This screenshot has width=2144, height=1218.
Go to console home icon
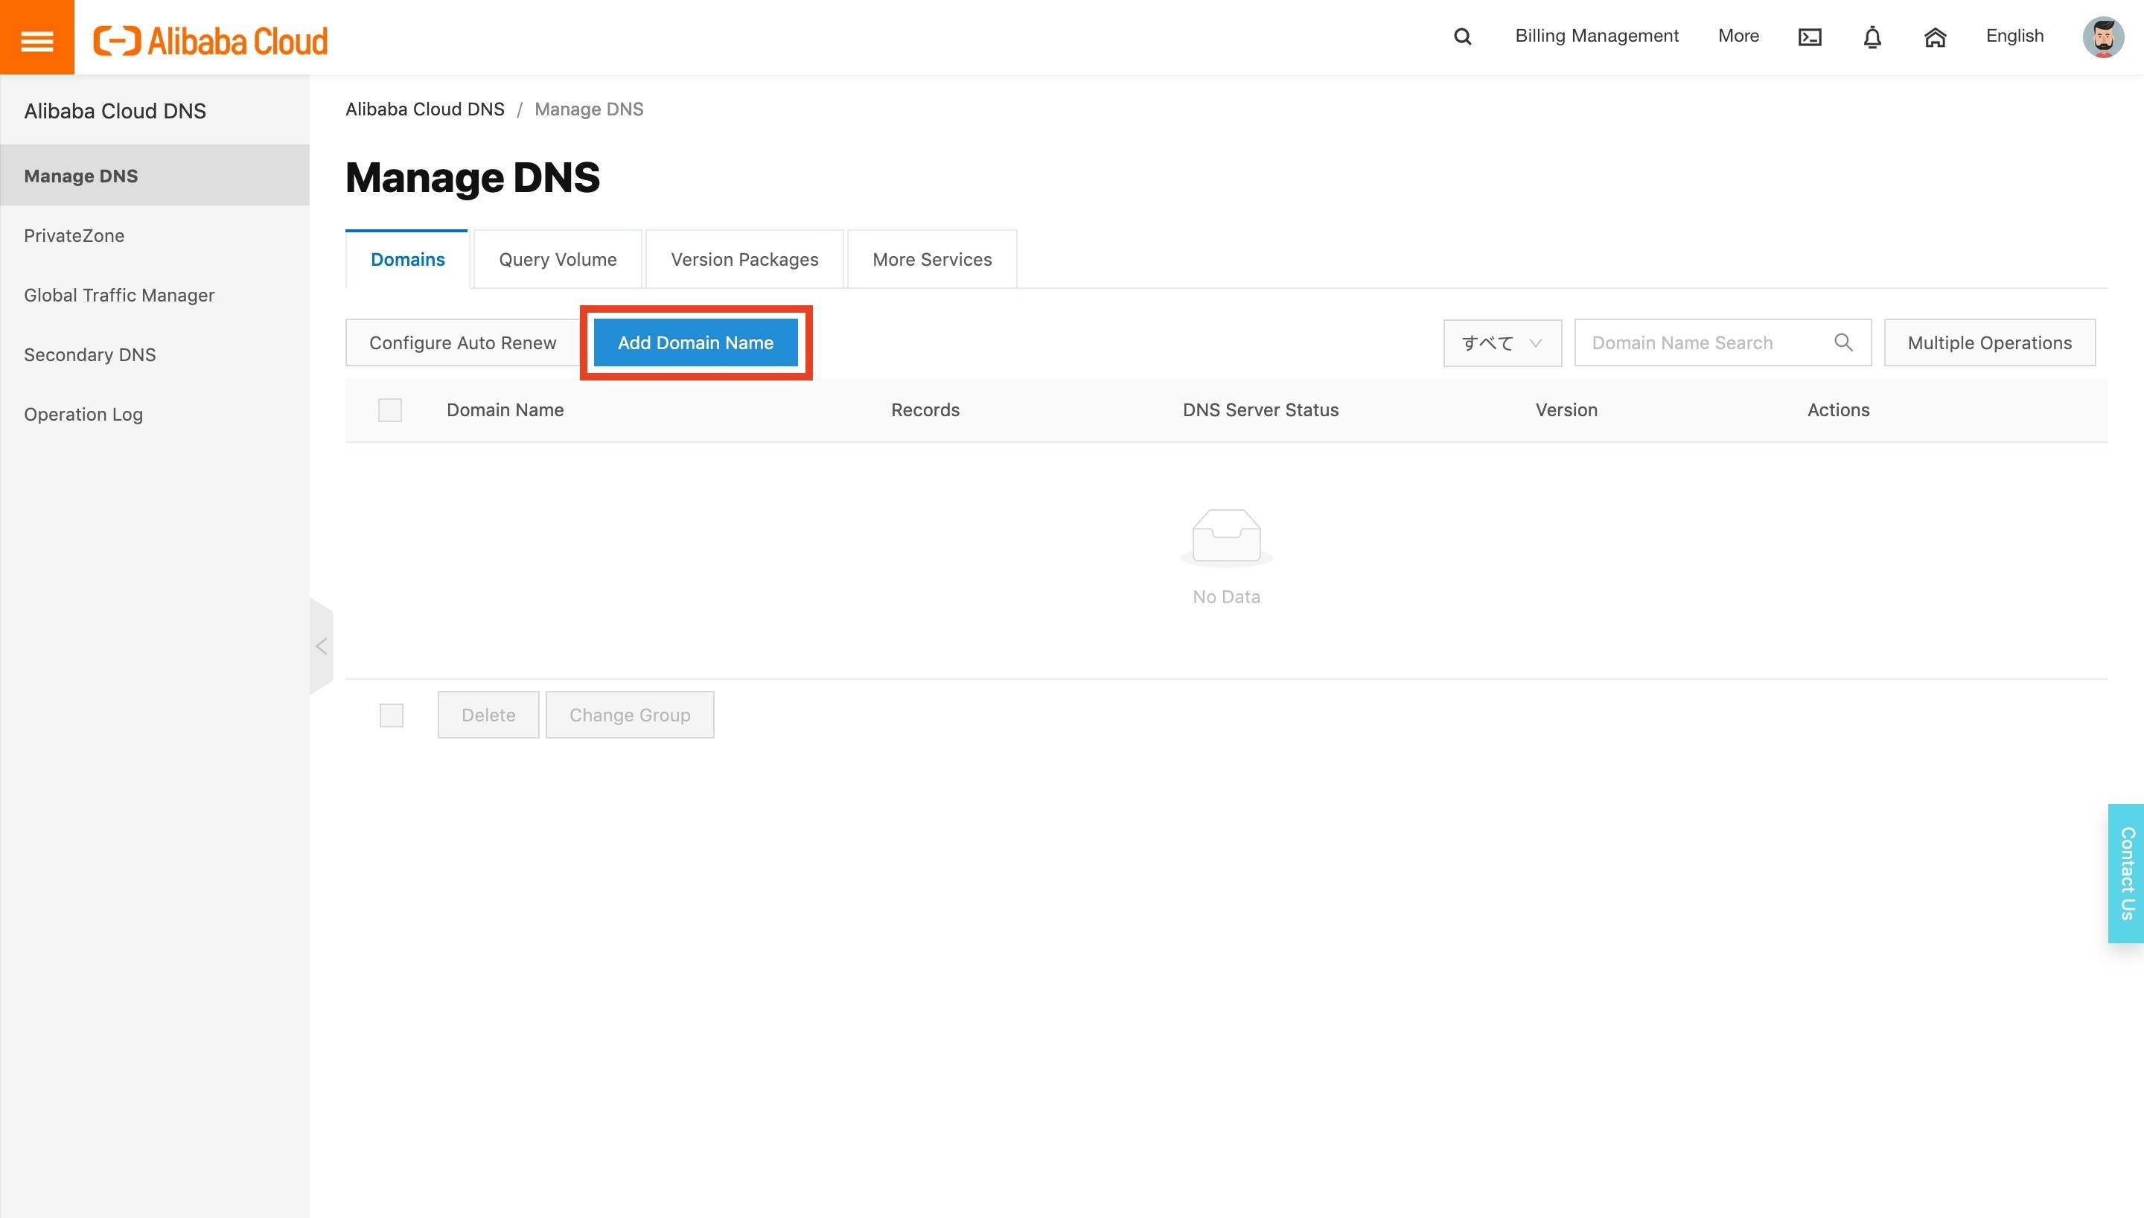1935,36
